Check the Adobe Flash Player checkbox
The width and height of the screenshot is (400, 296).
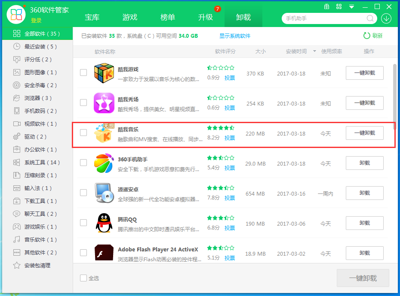[83, 253]
